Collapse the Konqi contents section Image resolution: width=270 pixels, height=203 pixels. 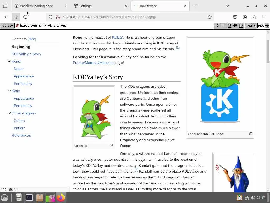tap(9, 61)
